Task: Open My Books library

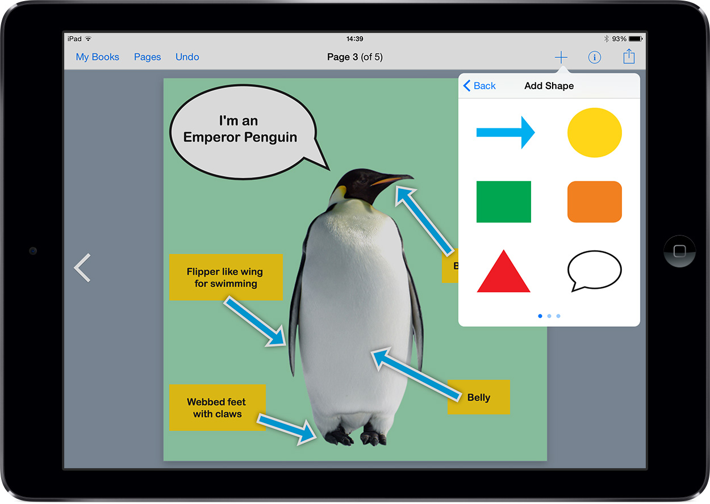Action: tap(98, 57)
